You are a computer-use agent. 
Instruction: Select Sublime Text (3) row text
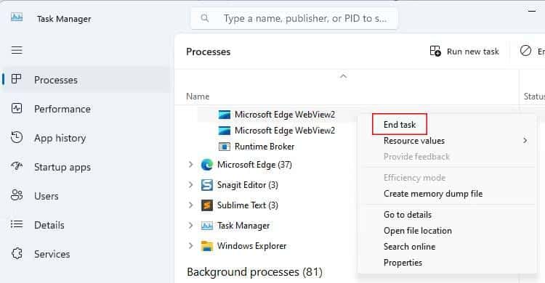click(x=248, y=205)
